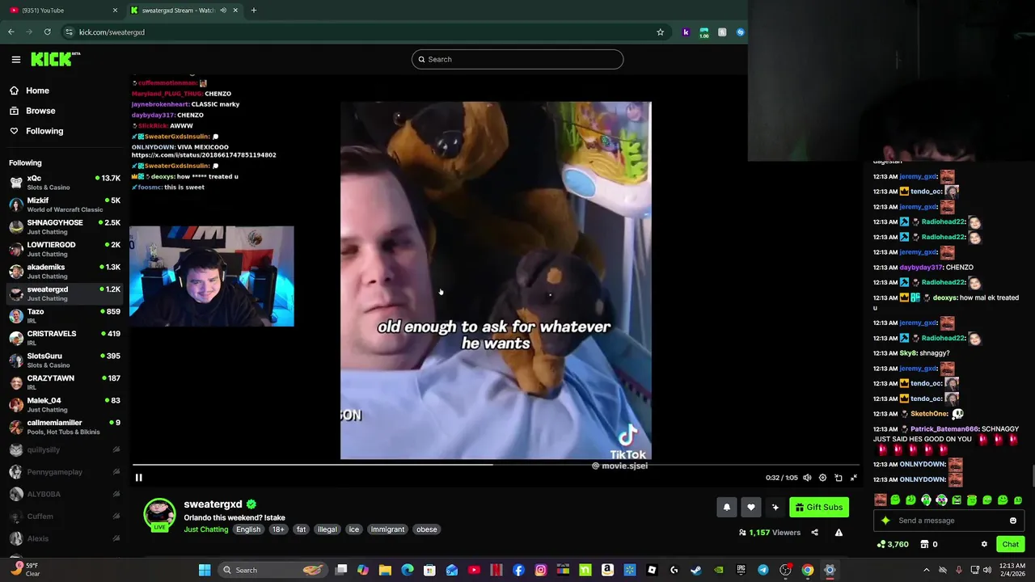Toggle notification bell for sweatergxd
The image size is (1035, 582).
(726, 507)
